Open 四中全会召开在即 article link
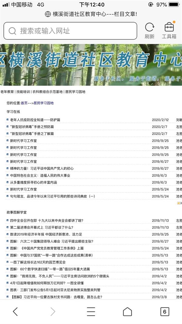 46,220
